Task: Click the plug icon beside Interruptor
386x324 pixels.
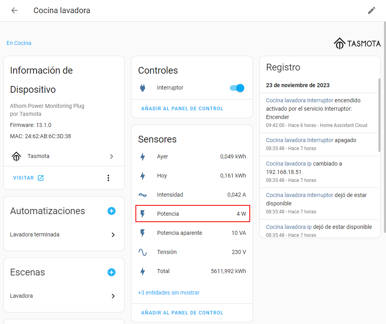Action: point(143,88)
